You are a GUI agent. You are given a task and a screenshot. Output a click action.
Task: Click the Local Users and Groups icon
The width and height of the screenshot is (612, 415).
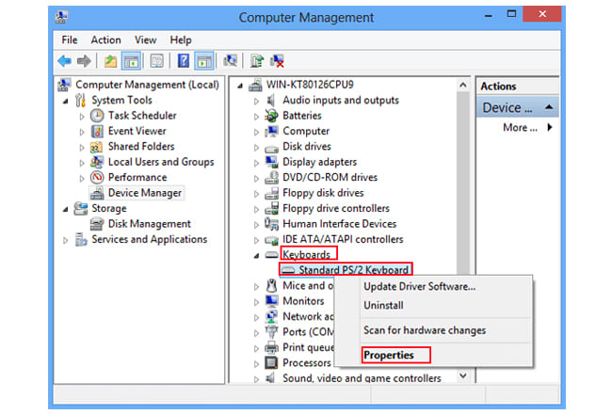97,162
